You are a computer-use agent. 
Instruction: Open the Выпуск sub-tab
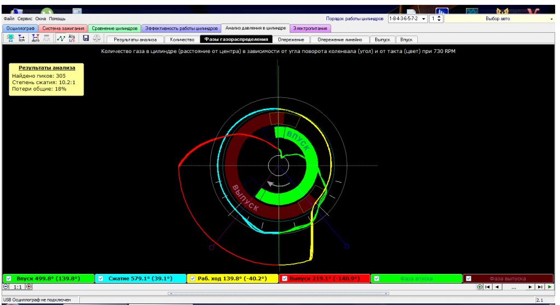382,40
